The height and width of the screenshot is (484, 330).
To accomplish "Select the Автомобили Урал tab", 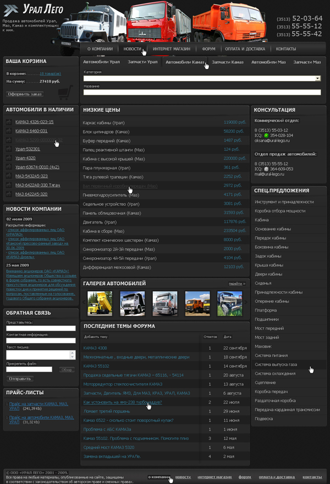I will tap(101, 62).
